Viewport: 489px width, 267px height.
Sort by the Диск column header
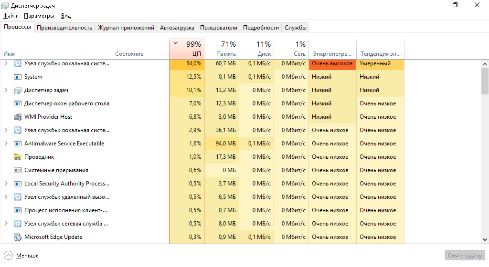256,49
